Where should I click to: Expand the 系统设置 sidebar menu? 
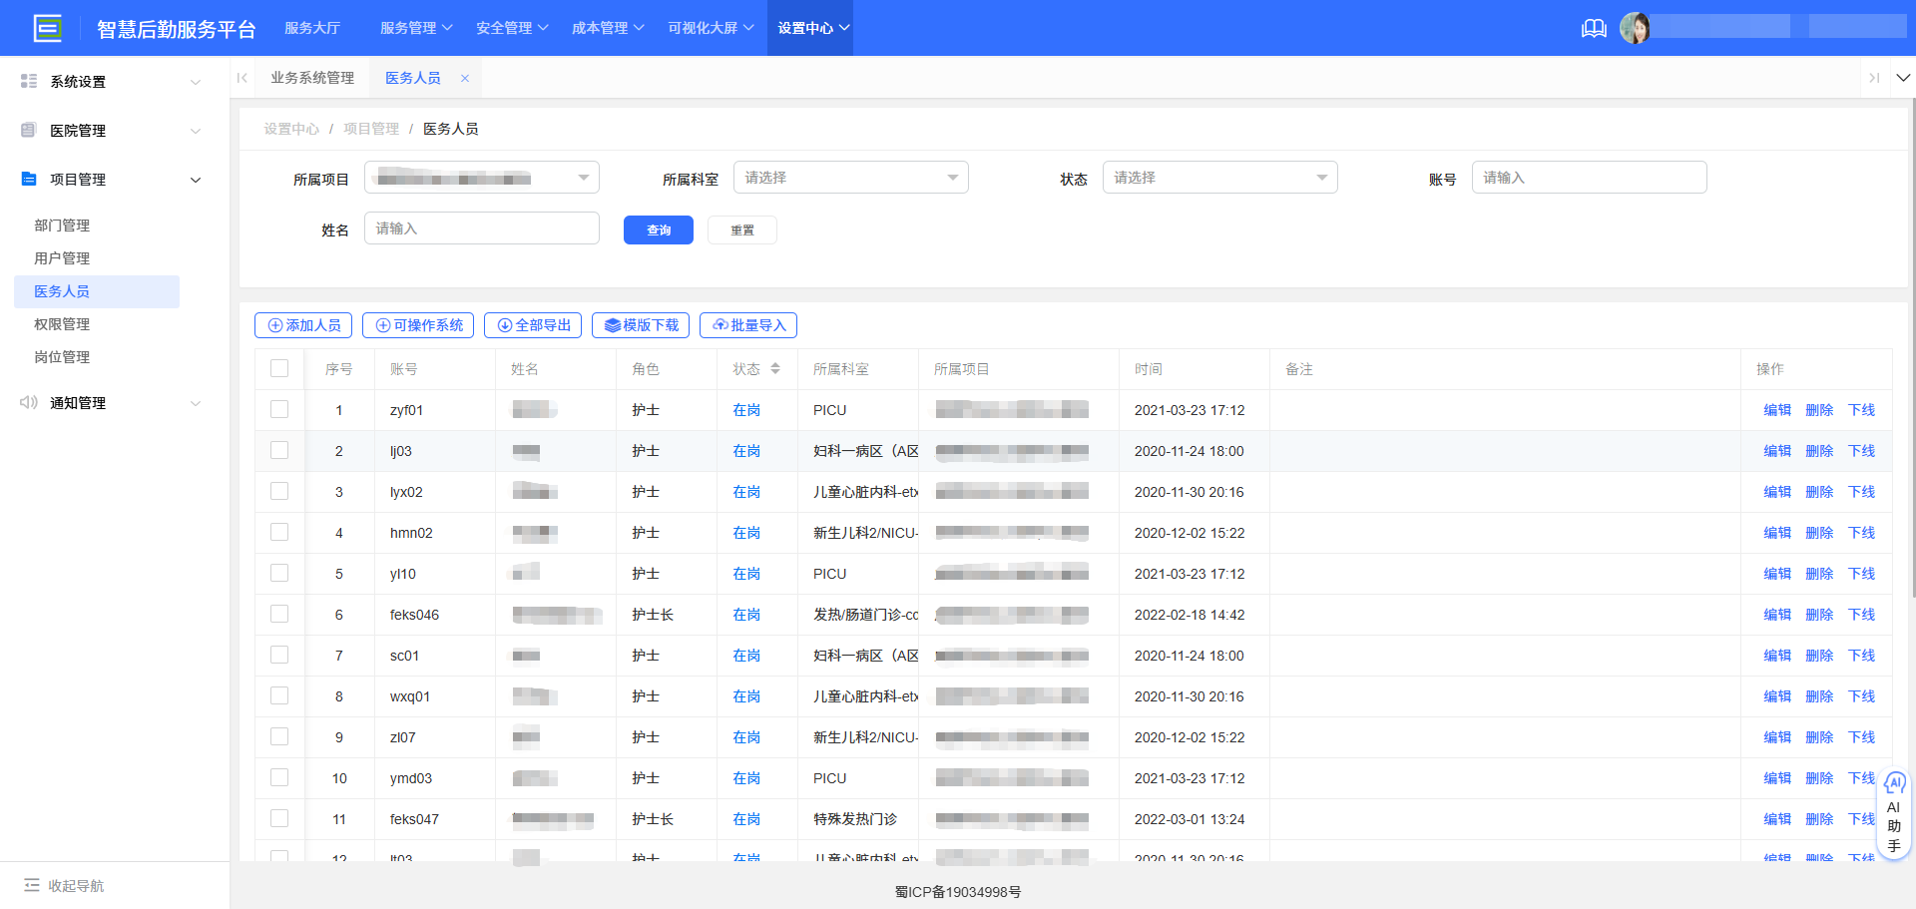pyautogui.click(x=110, y=82)
